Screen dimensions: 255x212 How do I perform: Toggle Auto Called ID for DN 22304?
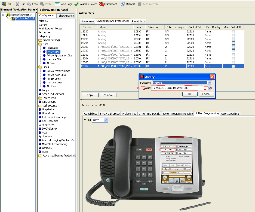point(233,59)
